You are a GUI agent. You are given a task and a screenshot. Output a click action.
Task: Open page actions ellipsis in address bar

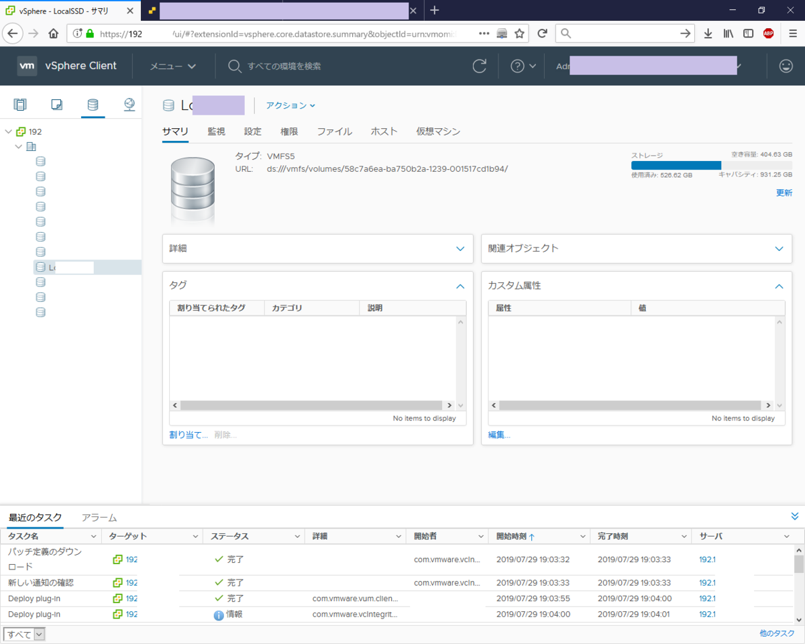click(x=484, y=34)
